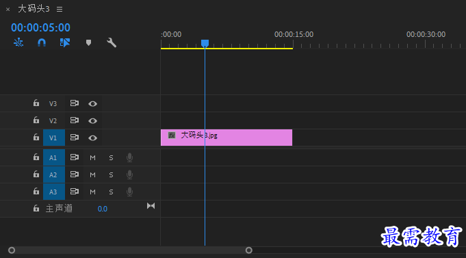Screen dimensions: 466x258
Task: Lock the V1 video track
Action: pos(36,138)
